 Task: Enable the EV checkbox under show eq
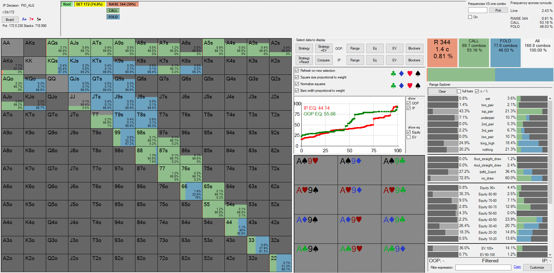point(409,137)
